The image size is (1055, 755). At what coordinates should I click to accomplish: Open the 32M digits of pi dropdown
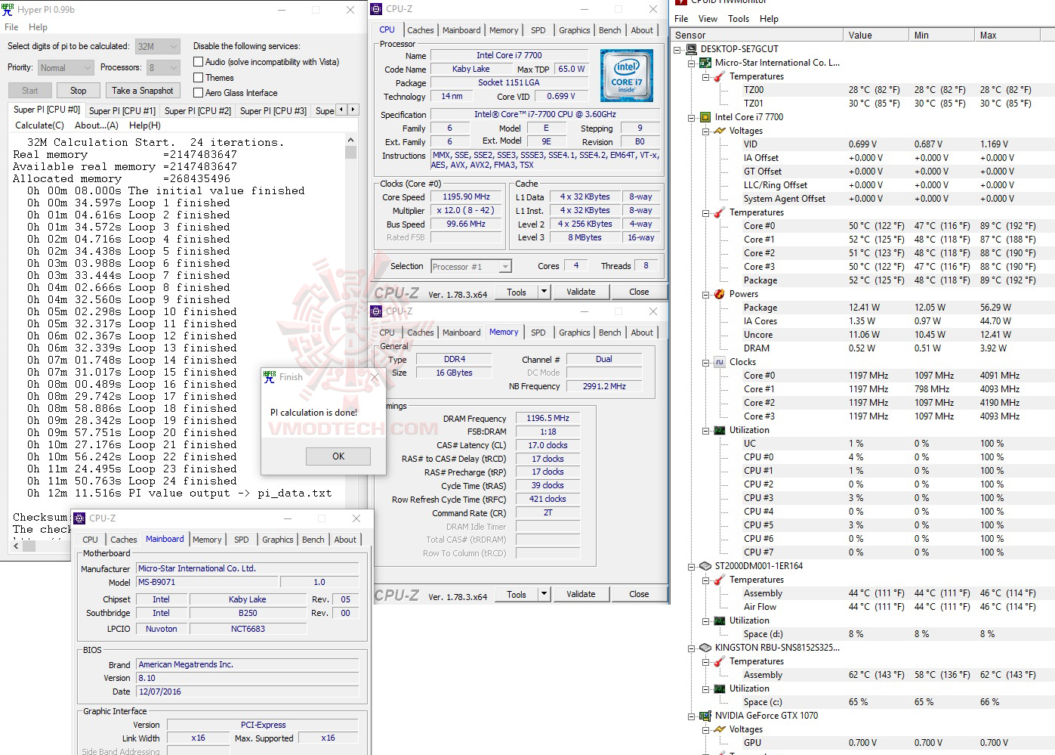[158, 47]
